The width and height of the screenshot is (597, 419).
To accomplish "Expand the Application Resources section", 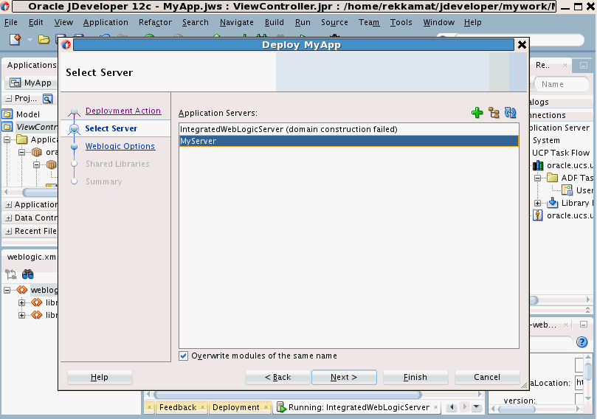I will [8, 205].
